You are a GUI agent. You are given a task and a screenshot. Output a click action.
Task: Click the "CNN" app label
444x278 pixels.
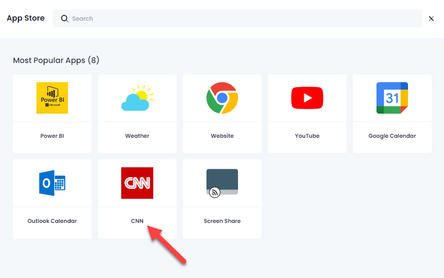(137, 221)
